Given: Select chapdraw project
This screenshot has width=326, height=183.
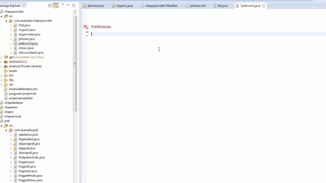Looking at the screenshot, I should point(11,107).
